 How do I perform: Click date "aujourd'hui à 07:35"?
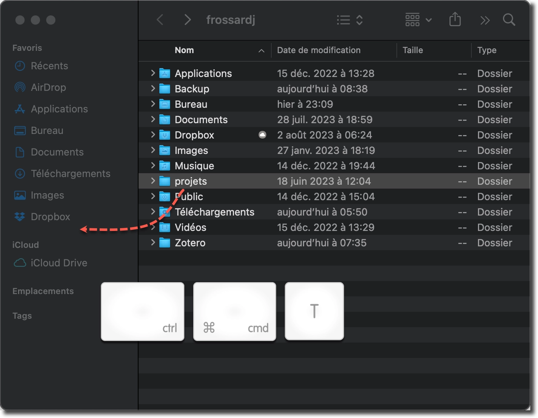pyautogui.click(x=322, y=243)
